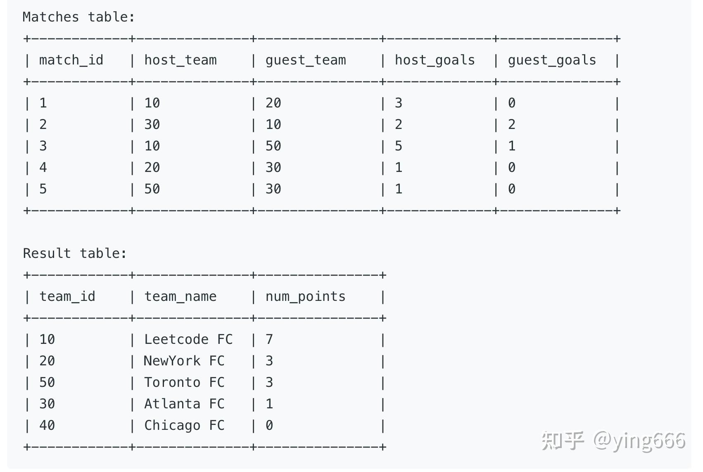
Task: Click 'Leetcode FC' team name
Action: click(x=188, y=339)
